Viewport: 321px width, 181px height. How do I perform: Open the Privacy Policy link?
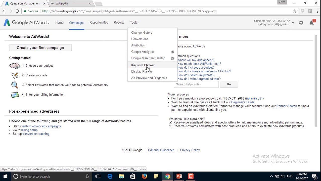point(190,150)
